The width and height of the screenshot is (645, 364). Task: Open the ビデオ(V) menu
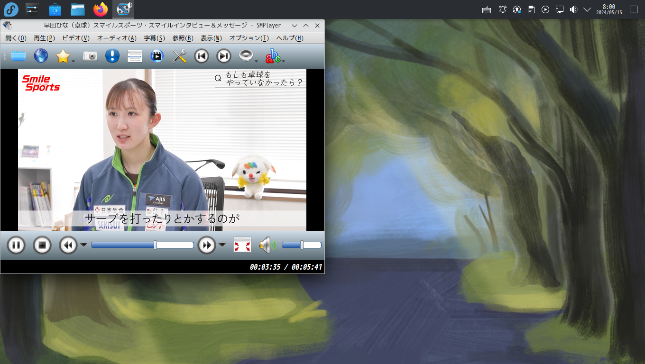coord(76,38)
